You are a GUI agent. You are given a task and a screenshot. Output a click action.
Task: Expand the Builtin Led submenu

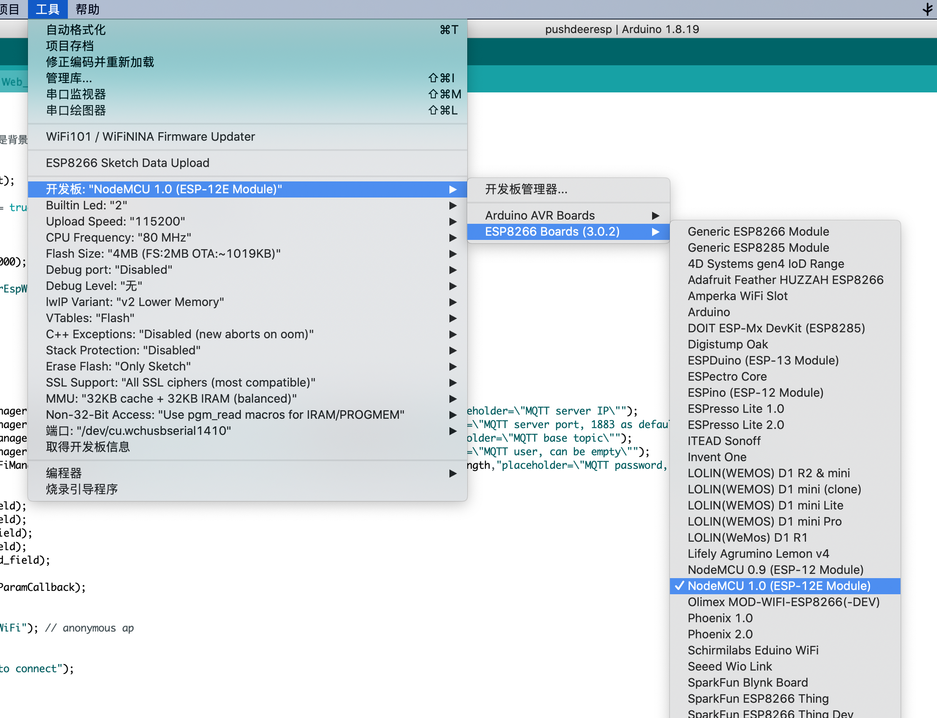(248, 206)
